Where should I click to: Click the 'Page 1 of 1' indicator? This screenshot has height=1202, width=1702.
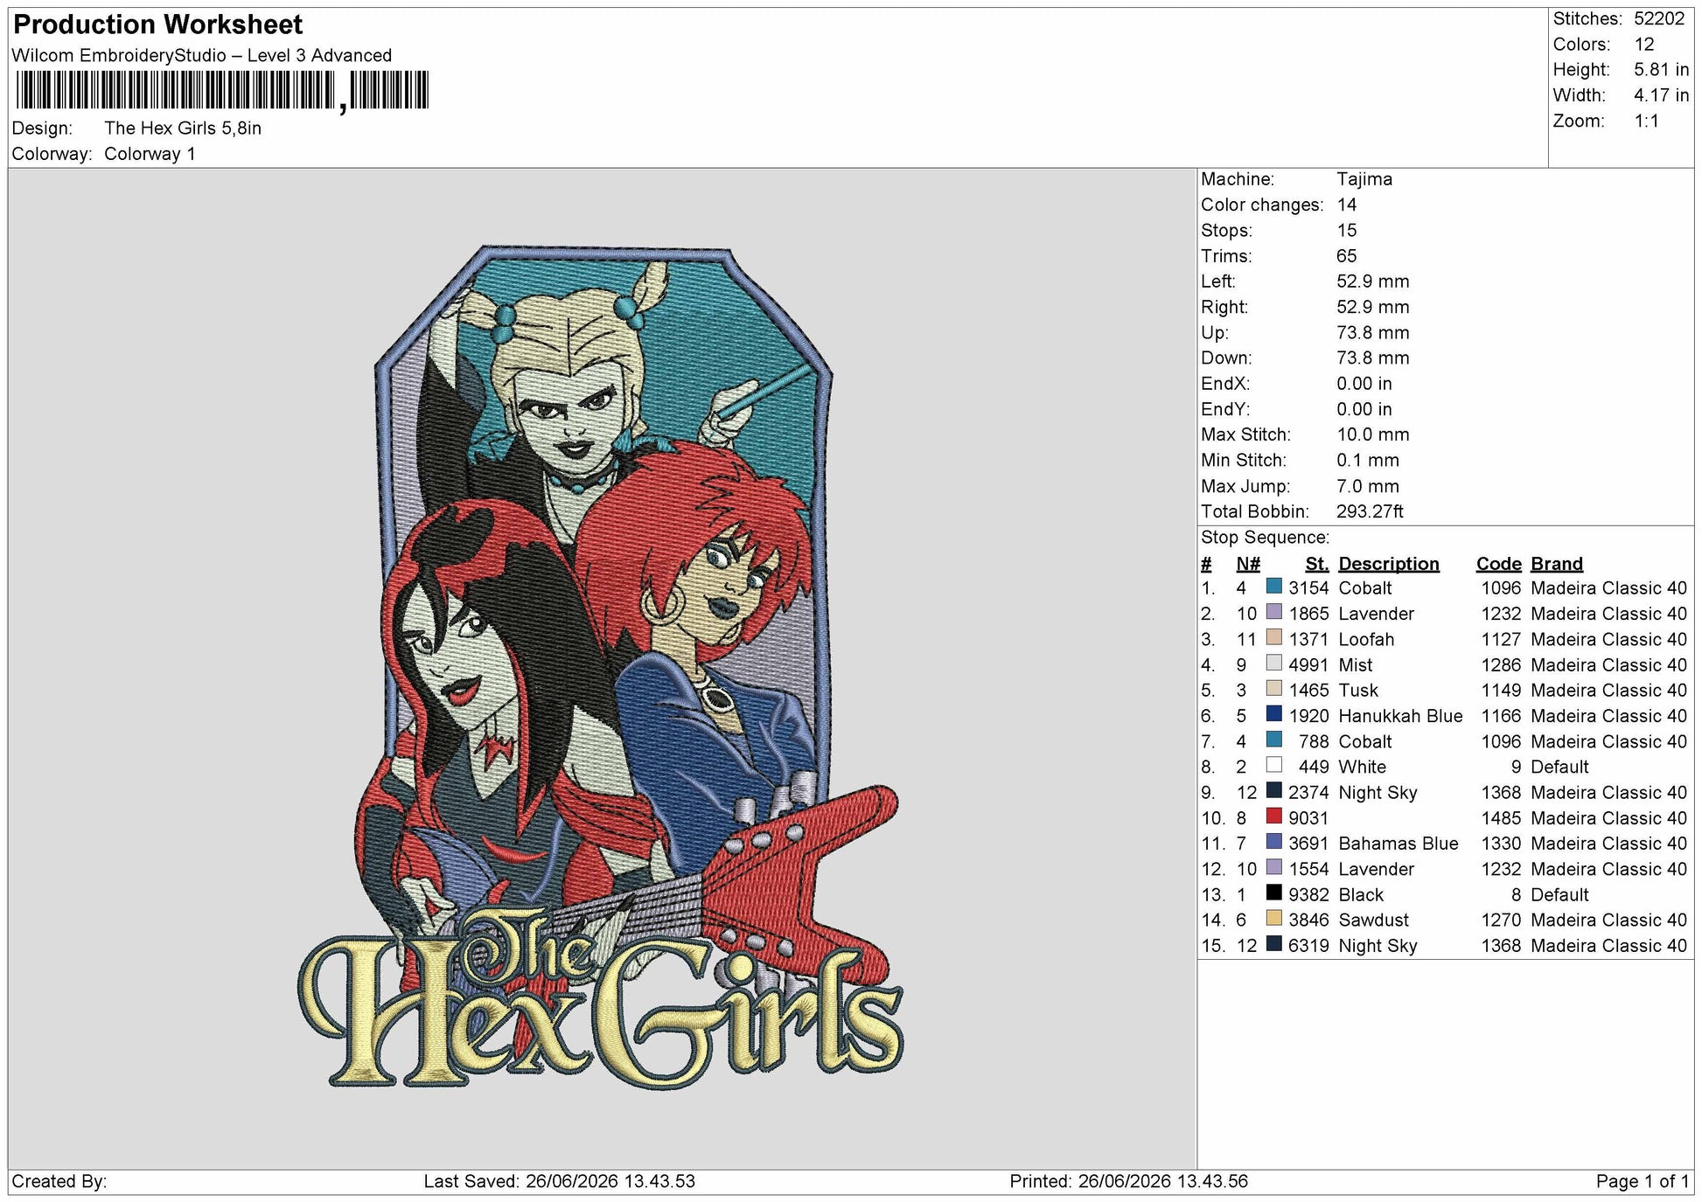pyautogui.click(x=1643, y=1181)
